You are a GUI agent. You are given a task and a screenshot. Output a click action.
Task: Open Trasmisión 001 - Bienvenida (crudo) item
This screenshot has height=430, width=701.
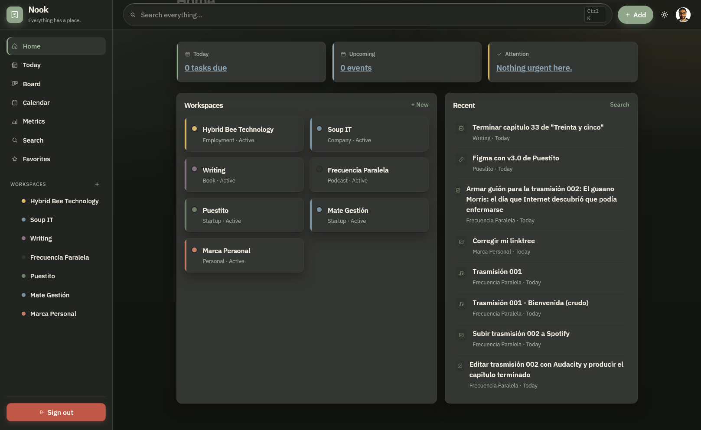click(x=541, y=308)
